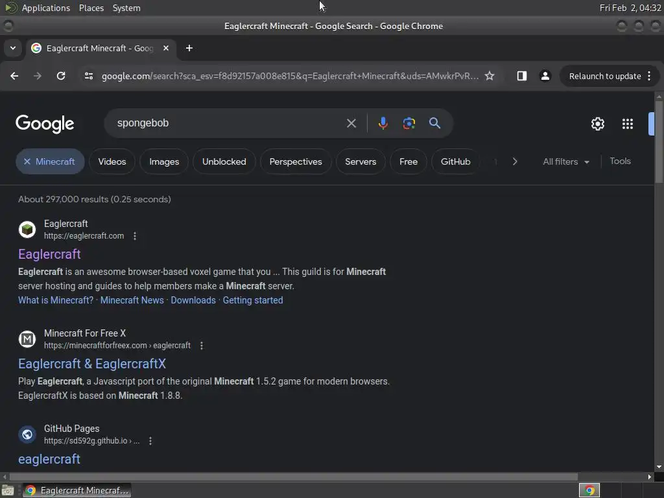Select the Videos filter chip
This screenshot has height=498, width=664.
tap(112, 161)
